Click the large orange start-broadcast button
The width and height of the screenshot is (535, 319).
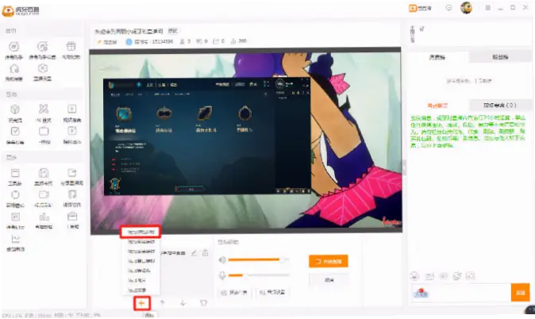(329, 261)
